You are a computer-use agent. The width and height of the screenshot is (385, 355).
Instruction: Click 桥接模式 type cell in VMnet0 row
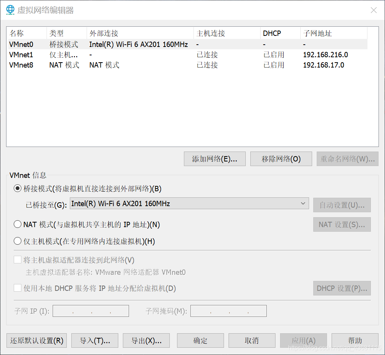coord(64,44)
